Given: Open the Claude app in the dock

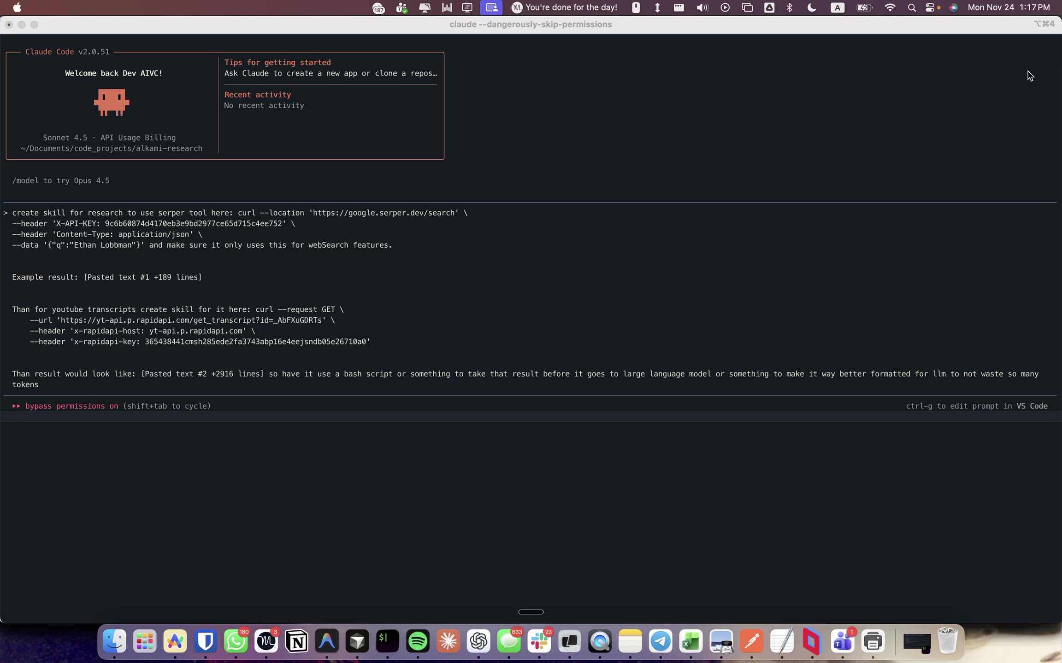Looking at the screenshot, I should pyautogui.click(x=448, y=641).
